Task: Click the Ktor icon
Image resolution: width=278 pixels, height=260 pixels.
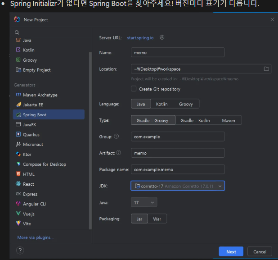Action: pyautogui.click(x=18, y=154)
